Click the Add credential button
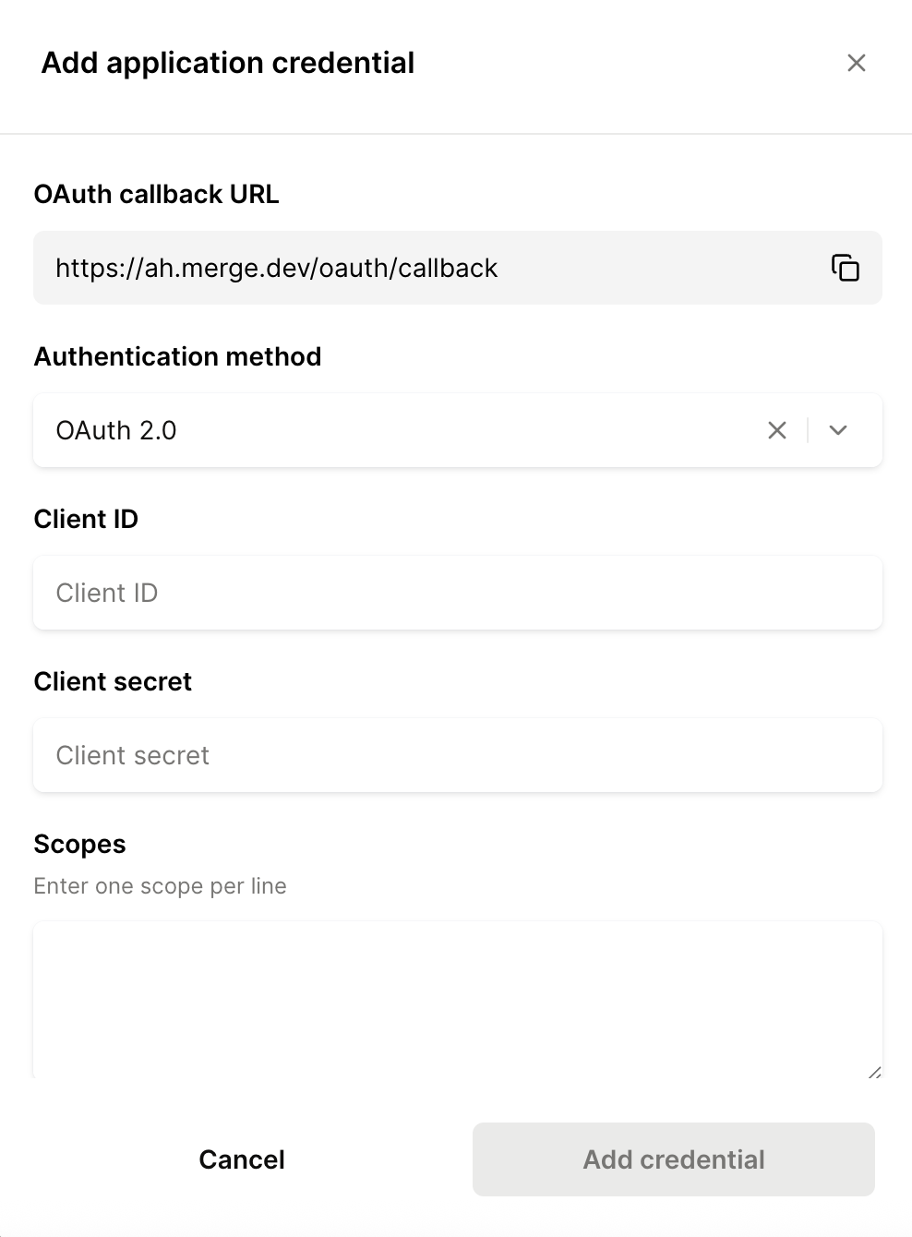Screen dimensions: 912x1237 [x=674, y=1159]
